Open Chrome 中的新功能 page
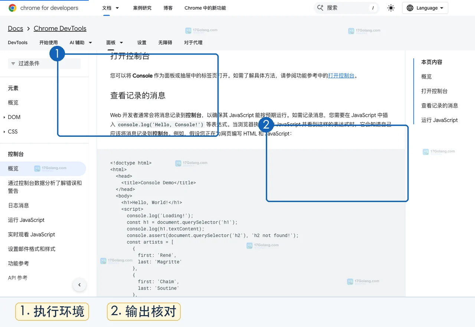Image resolution: width=475 pixels, height=327 pixels. (205, 8)
